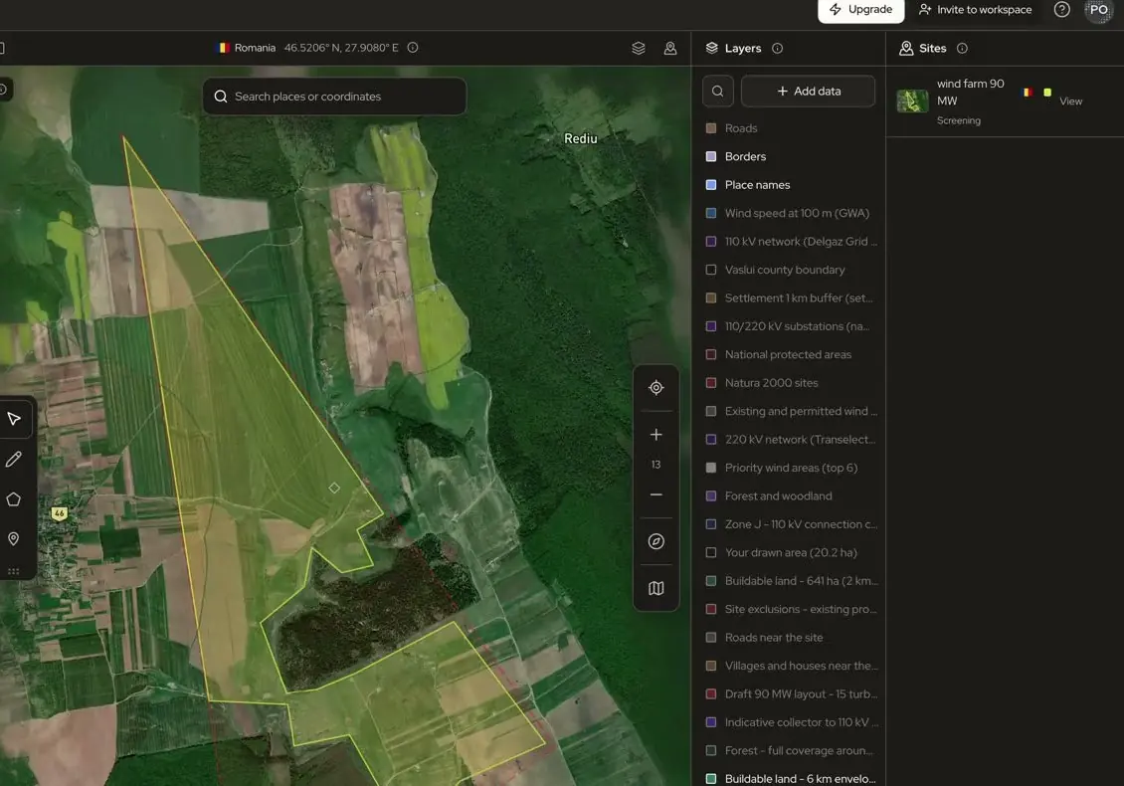1124x786 pixels.
Task: Toggle Zone J 110 kV connection layer
Action: [x=711, y=524]
